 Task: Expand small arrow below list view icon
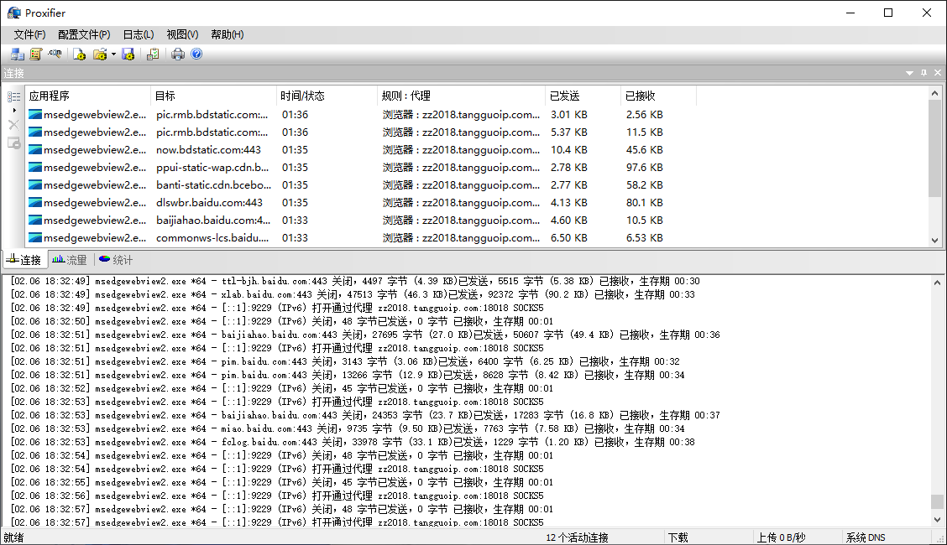[x=13, y=110]
